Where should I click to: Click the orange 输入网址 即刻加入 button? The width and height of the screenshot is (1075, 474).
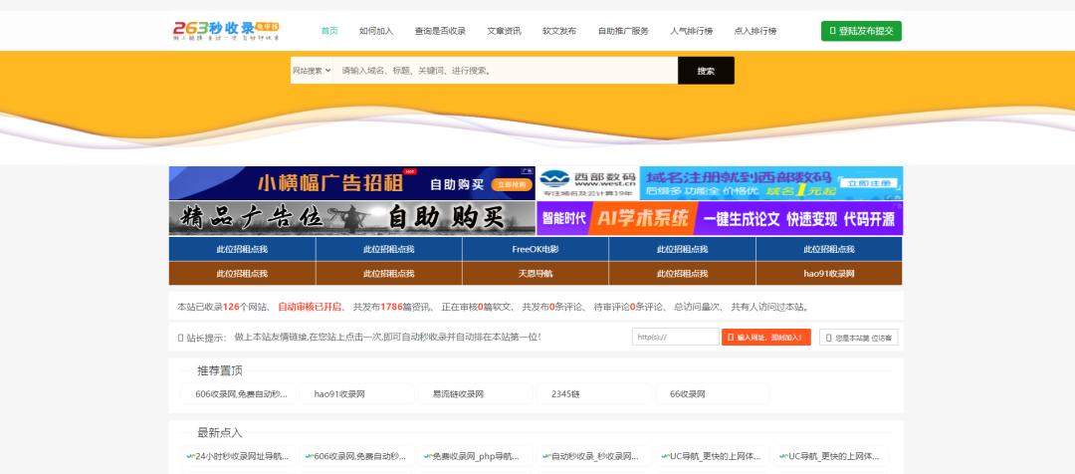coord(765,338)
